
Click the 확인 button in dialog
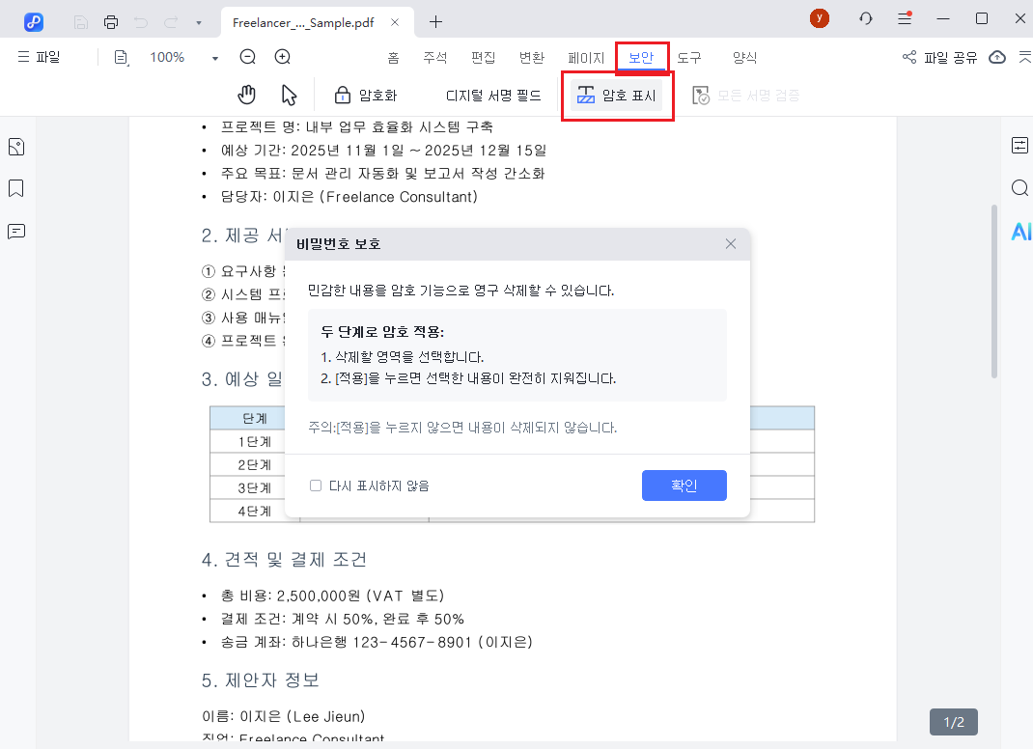coord(684,485)
